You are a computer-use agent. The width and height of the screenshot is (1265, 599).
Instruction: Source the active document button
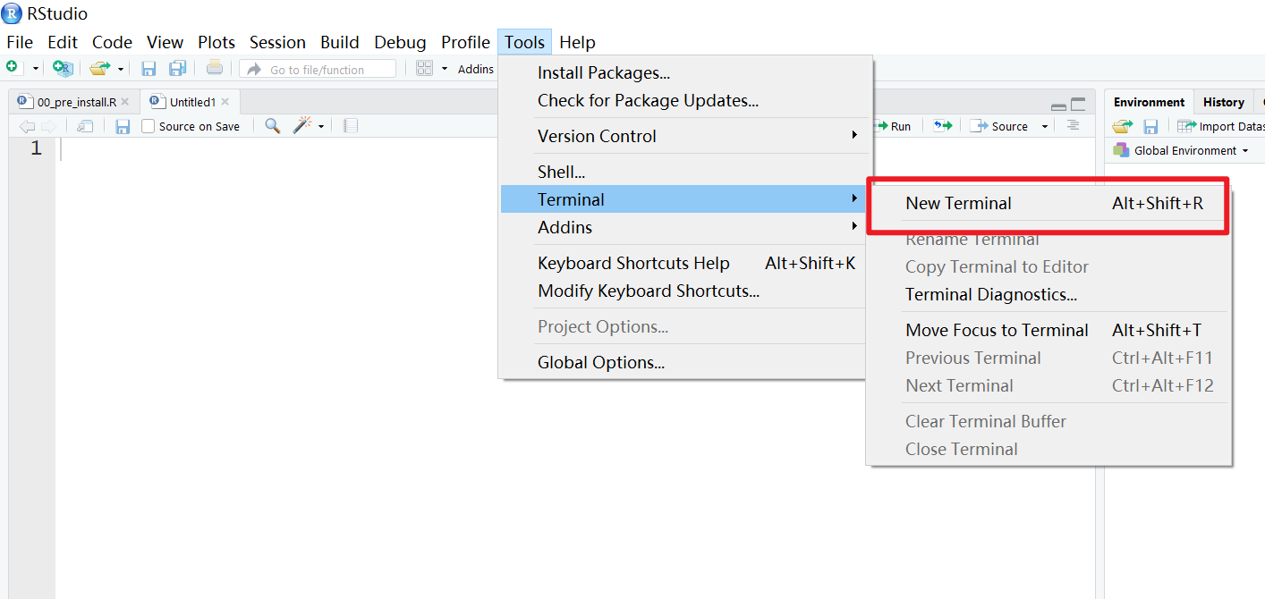(x=999, y=126)
